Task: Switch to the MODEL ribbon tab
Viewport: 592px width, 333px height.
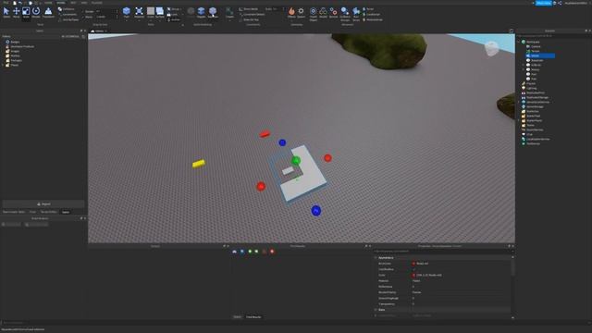Action: (x=61, y=3)
